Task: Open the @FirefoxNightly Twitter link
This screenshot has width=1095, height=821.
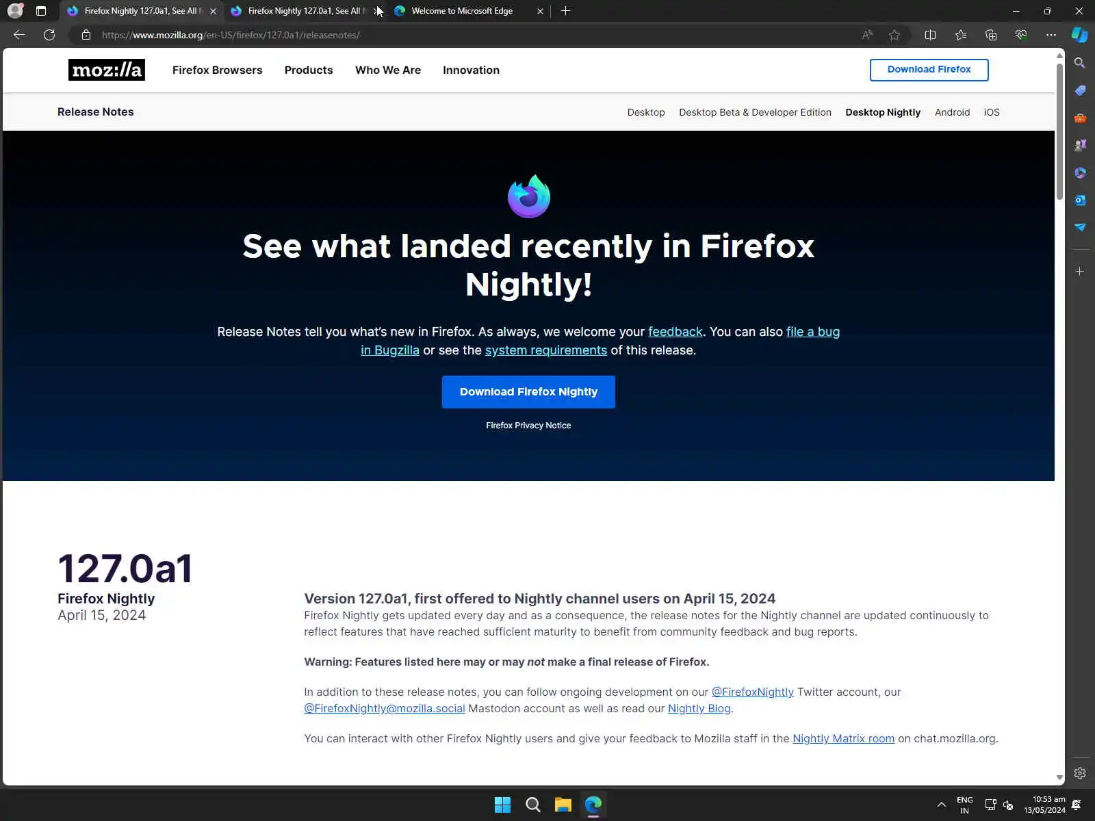Action: (x=752, y=692)
